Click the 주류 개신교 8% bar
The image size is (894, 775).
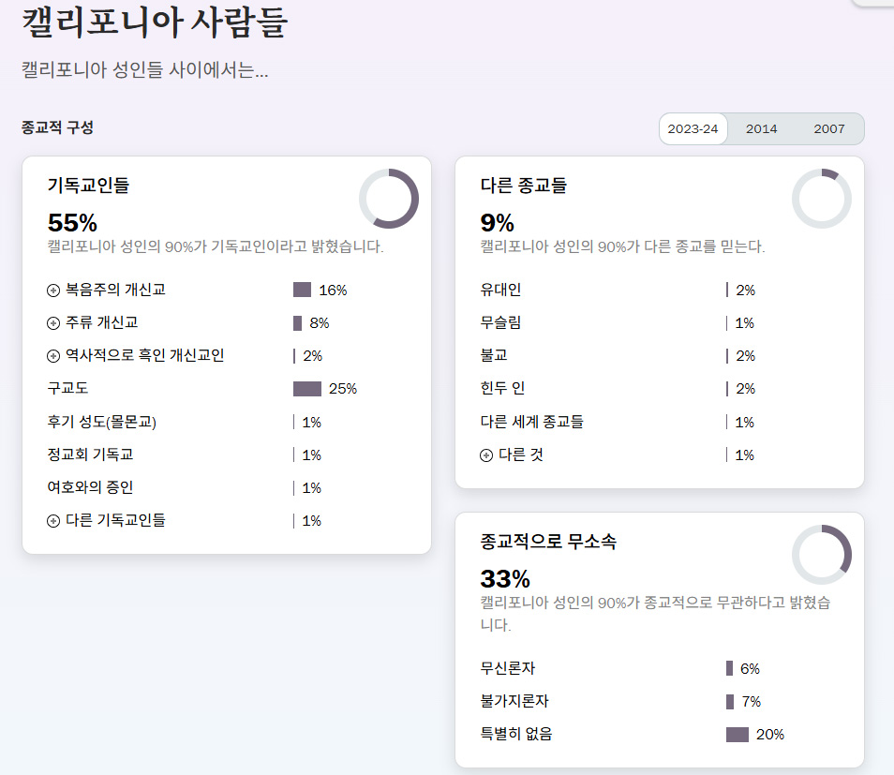pos(298,323)
